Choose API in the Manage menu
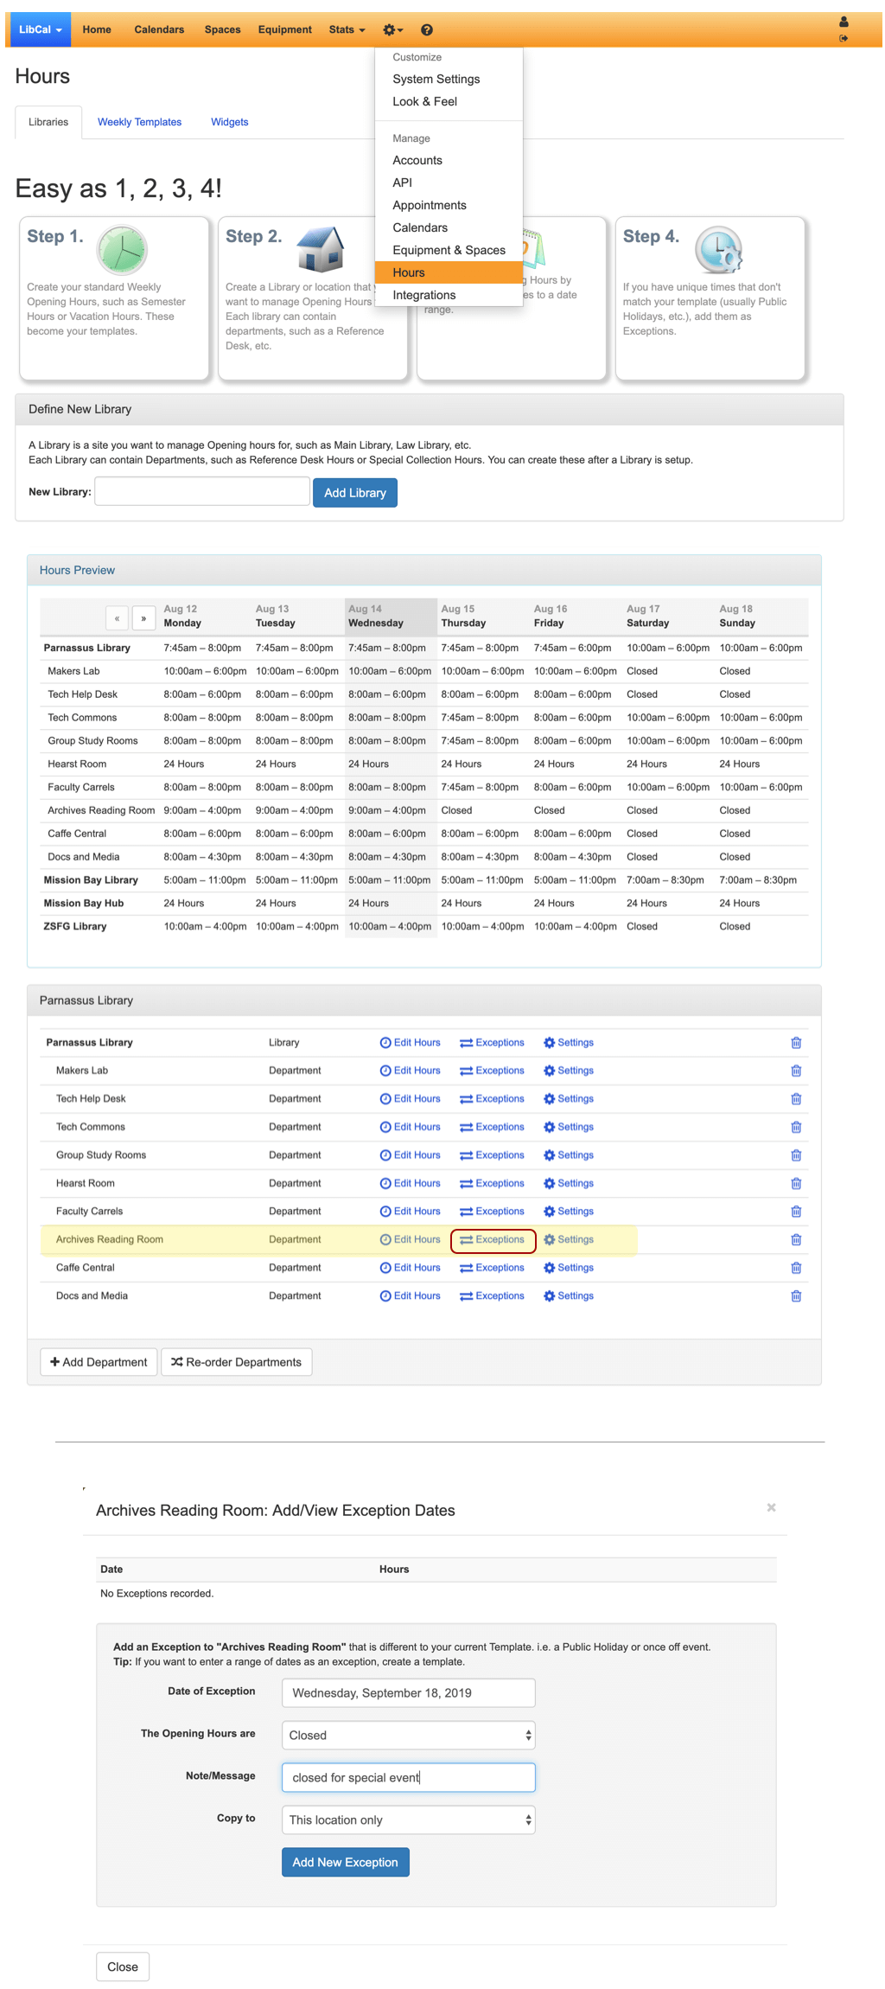 point(449,182)
